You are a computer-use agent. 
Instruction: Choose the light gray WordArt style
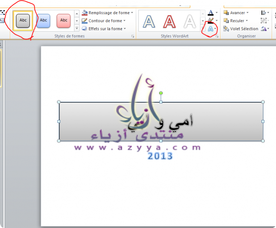[x=189, y=21]
